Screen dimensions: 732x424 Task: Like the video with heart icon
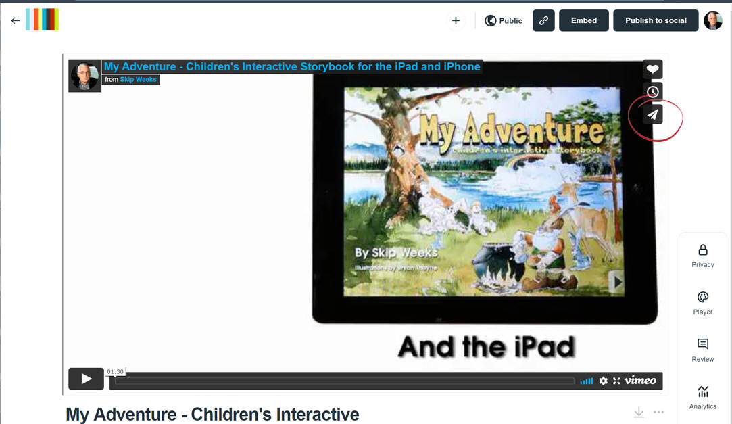pos(652,69)
